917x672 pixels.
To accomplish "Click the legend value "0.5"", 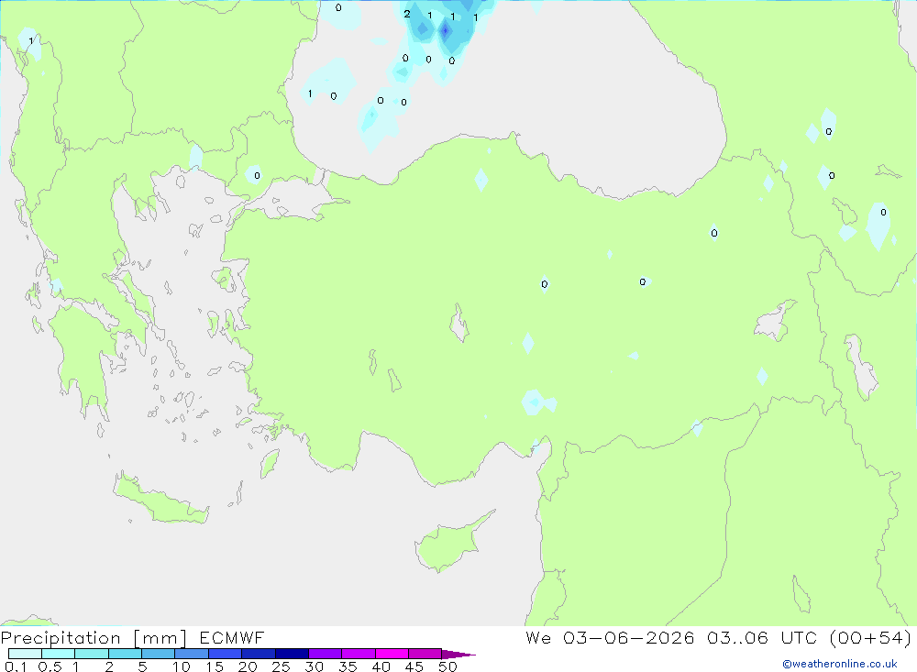I will pos(50,666).
